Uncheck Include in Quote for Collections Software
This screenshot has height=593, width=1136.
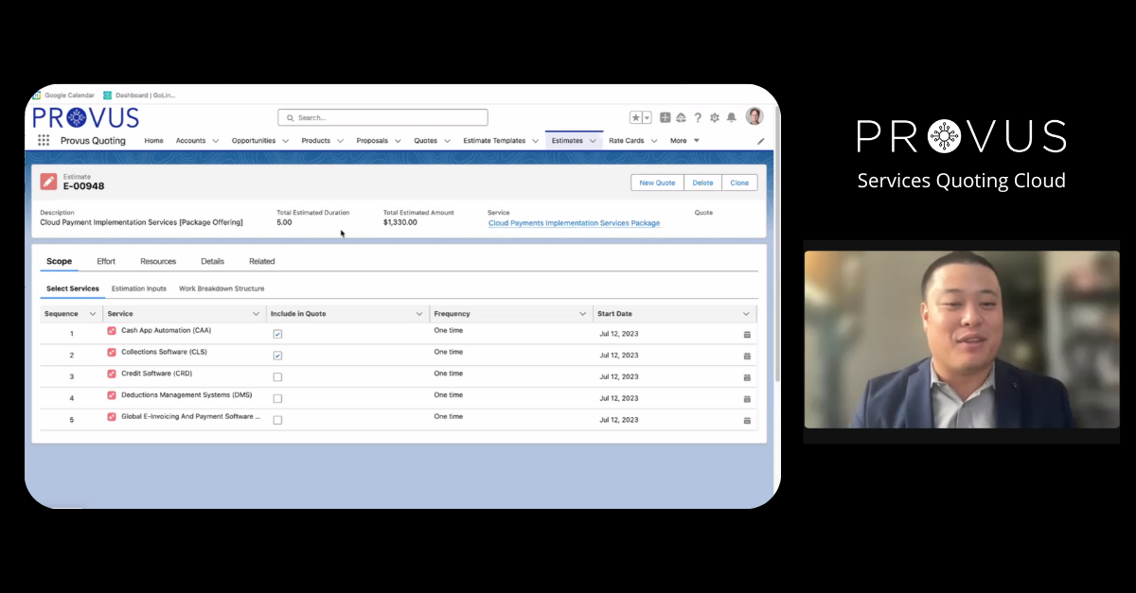coord(277,356)
